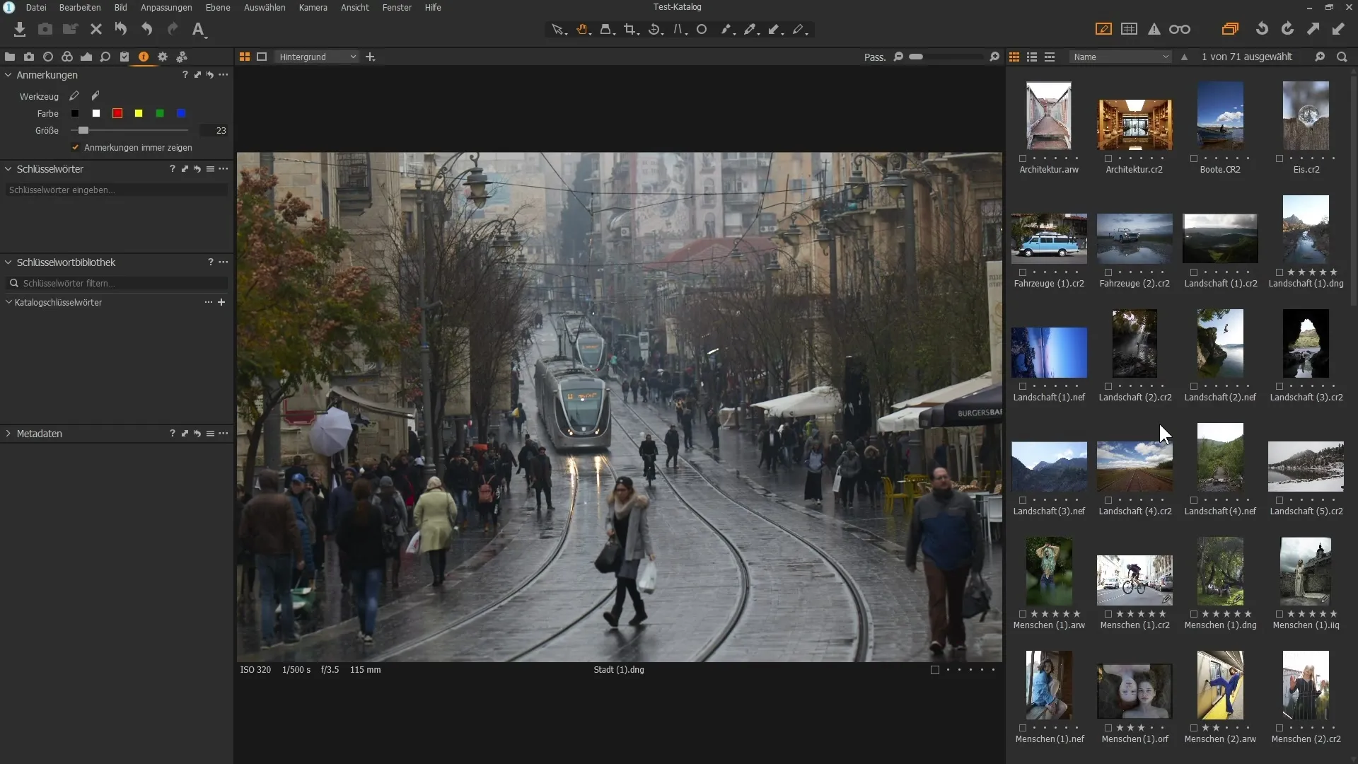Open the Exposure histogram tool tab

pyautogui.click(x=86, y=57)
